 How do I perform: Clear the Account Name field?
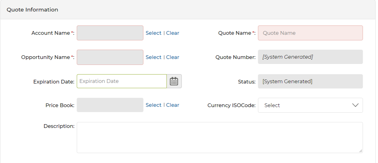tap(172, 33)
